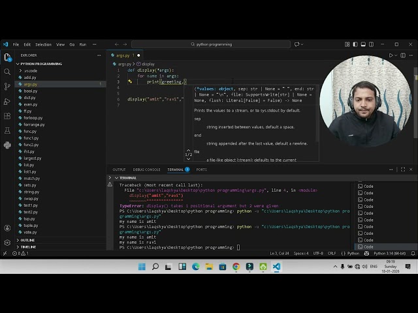Open the run options dropdown arrow
Screen dimensions: 418x313
(396, 55)
